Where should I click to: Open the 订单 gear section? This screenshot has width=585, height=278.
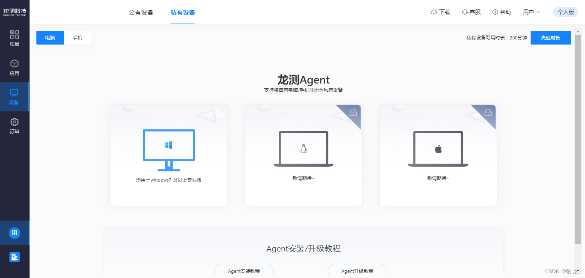coord(15,126)
